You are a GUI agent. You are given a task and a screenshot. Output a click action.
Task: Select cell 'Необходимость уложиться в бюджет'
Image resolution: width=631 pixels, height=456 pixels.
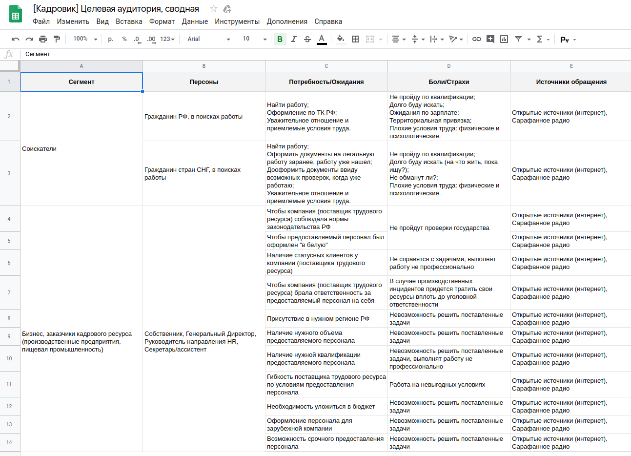pyautogui.click(x=326, y=406)
